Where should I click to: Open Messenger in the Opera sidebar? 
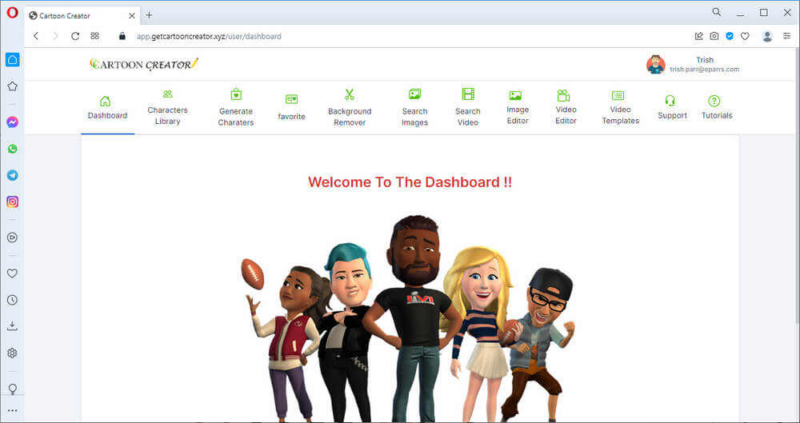tap(12, 122)
